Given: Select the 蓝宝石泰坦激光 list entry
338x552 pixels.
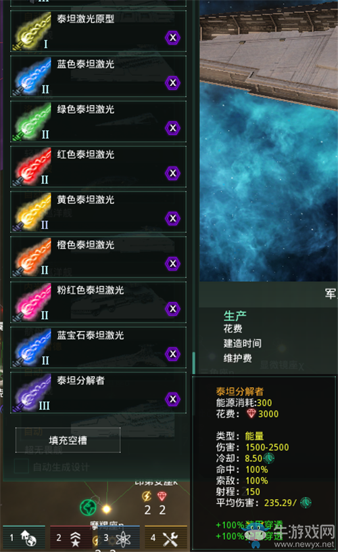Looking at the screenshot, I should click(x=99, y=347).
